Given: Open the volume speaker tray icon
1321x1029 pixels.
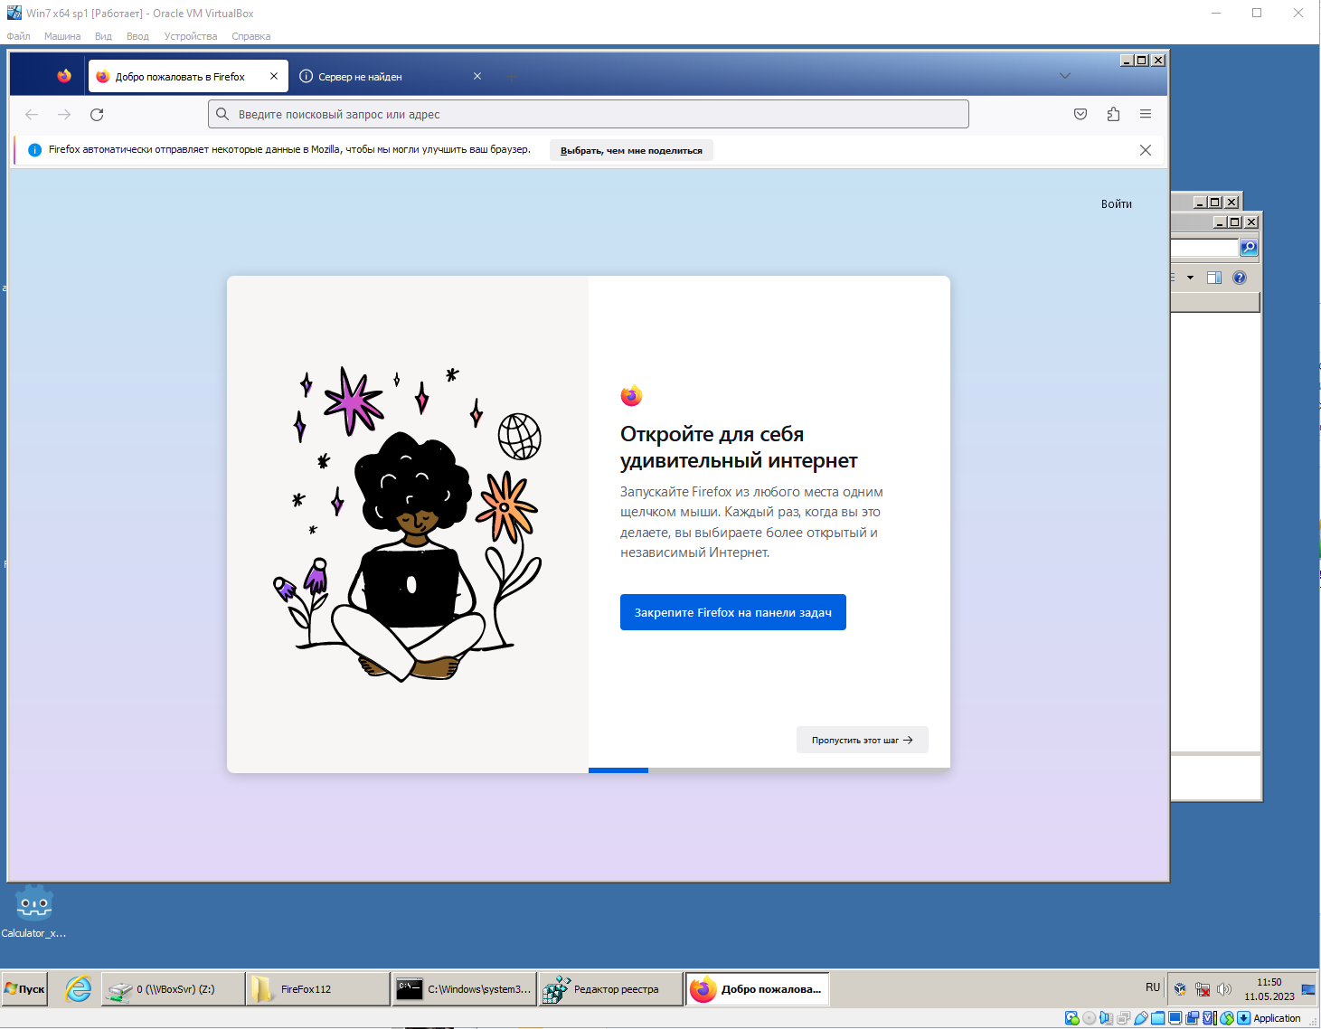Looking at the screenshot, I should 1224,989.
